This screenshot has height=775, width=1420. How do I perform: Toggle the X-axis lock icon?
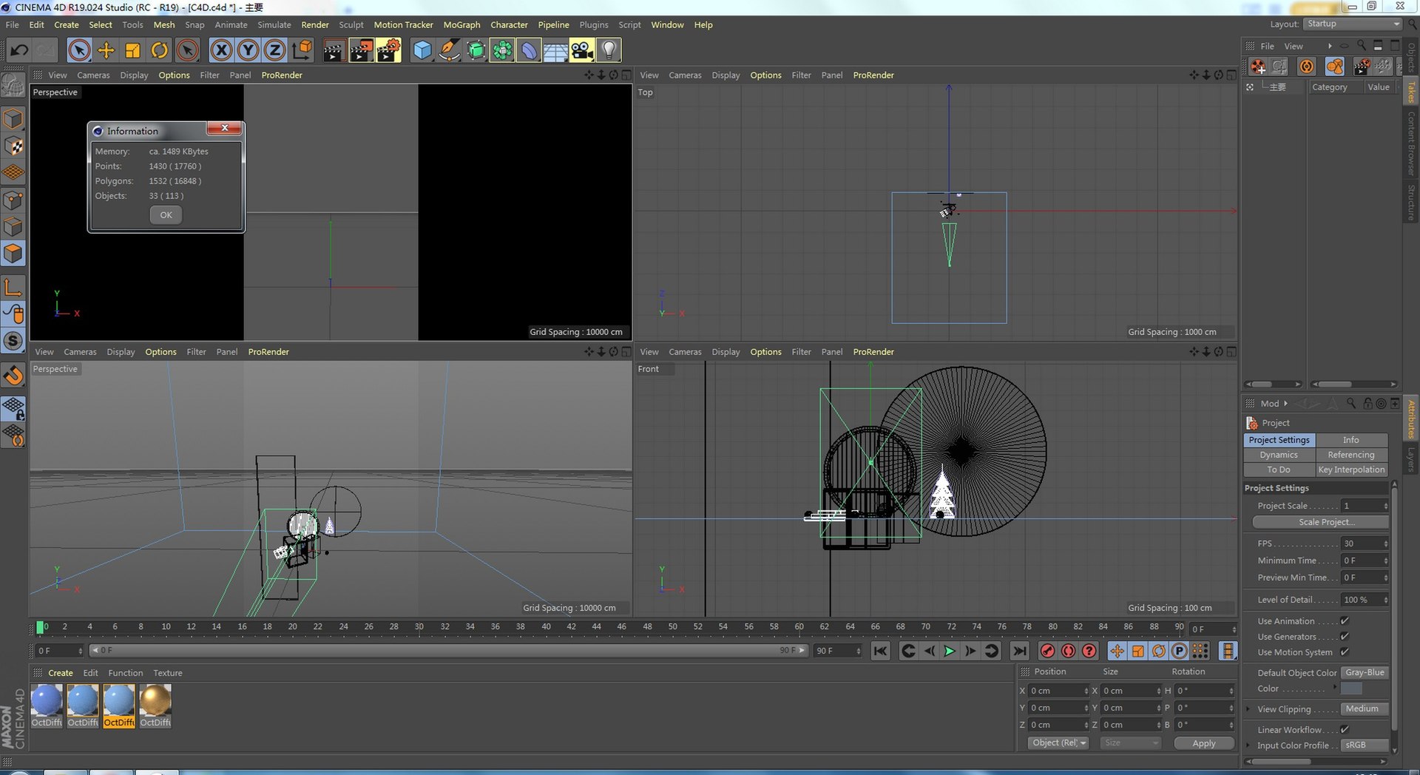pyautogui.click(x=220, y=50)
